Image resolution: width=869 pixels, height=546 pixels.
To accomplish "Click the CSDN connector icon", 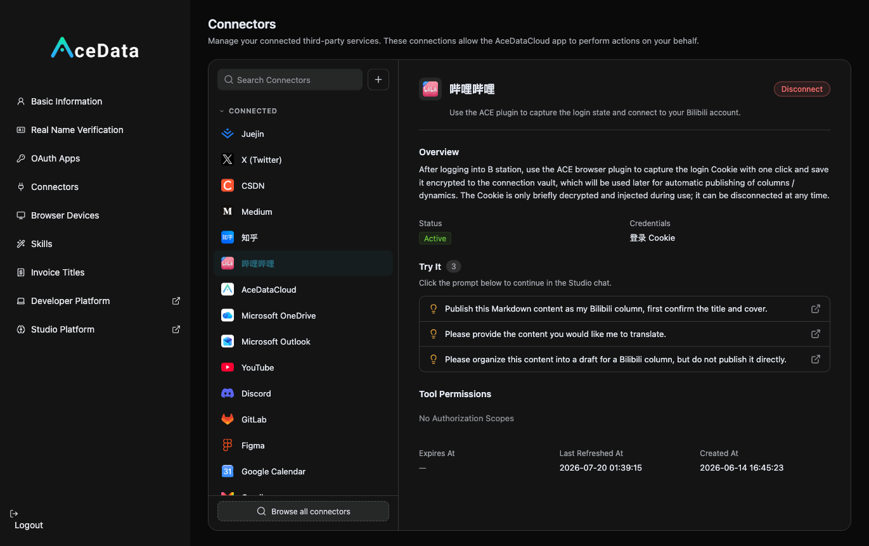I will click(x=228, y=186).
